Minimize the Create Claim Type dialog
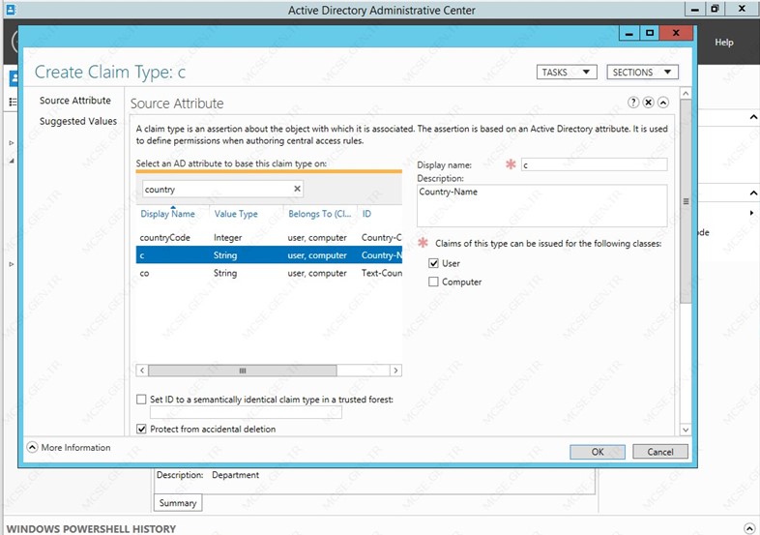This screenshot has width=760, height=535. (629, 34)
